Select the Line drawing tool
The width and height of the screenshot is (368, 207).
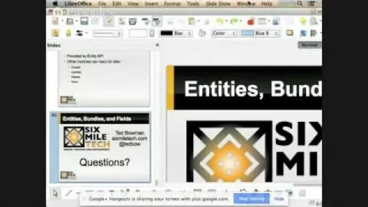68,193
